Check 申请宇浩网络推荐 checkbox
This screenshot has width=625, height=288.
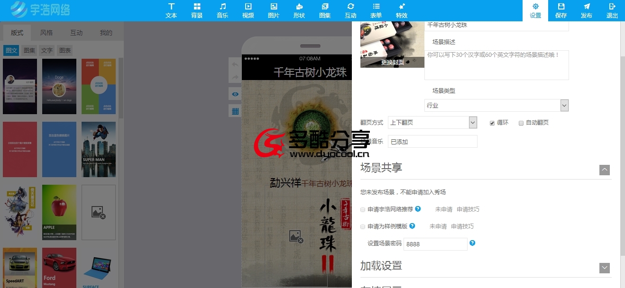(363, 209)
